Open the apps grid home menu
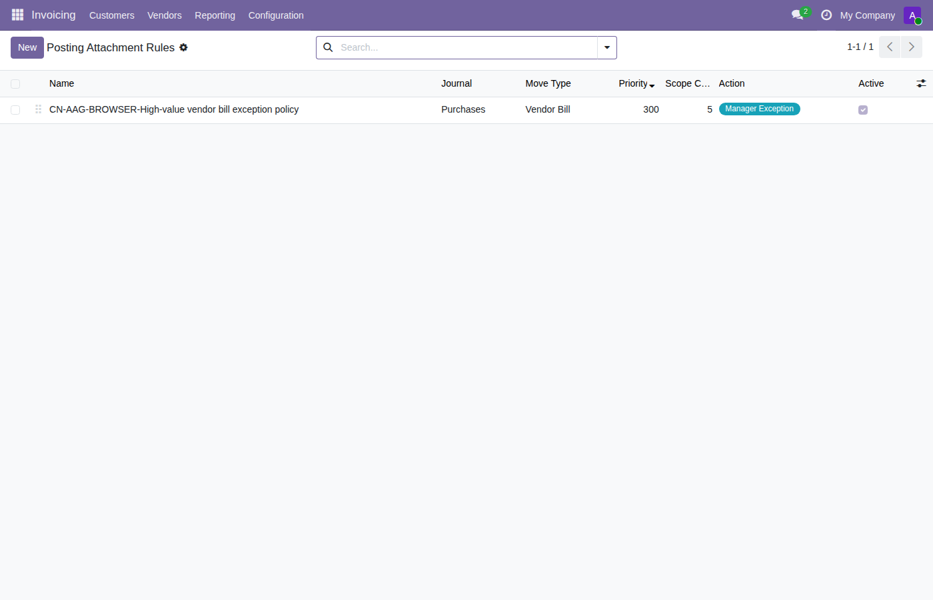933x600 pixels. coord(17,15)
